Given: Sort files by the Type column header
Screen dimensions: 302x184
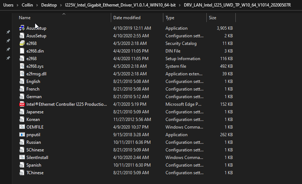Looking at the screenshot, I should (170, 18).
